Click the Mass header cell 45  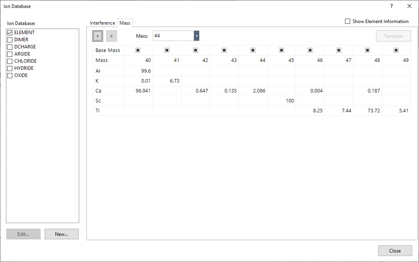coord(281,60)
